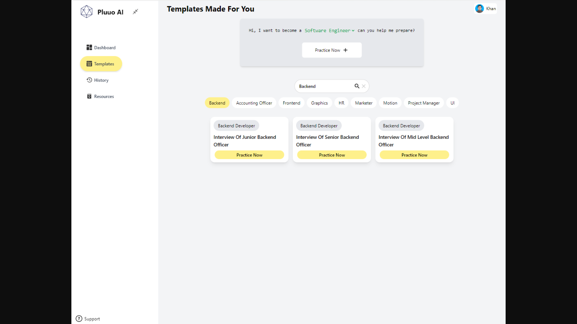This screenshot has height=324, width=577.
Task: Select the Frontend filter chip
Action: coord(291,103)
